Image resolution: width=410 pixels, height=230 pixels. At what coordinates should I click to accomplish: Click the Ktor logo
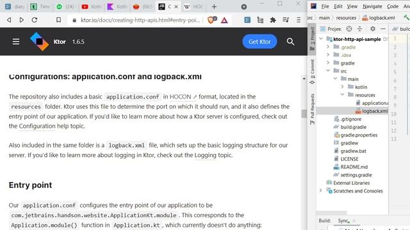pyautogui.click(x=39, y=42)
